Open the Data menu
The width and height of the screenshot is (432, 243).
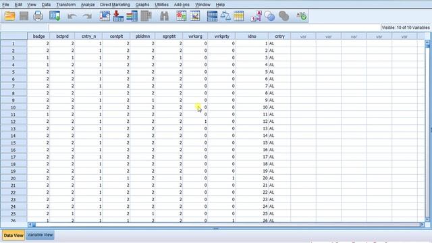click(46, 5)
